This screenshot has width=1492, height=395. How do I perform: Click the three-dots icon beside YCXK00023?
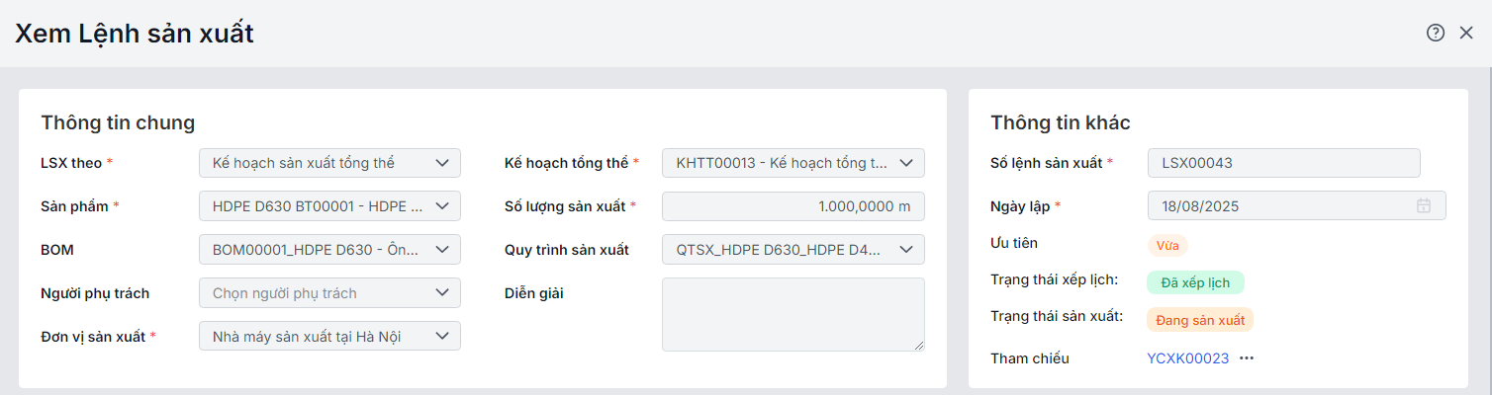tap(1247, 358)
